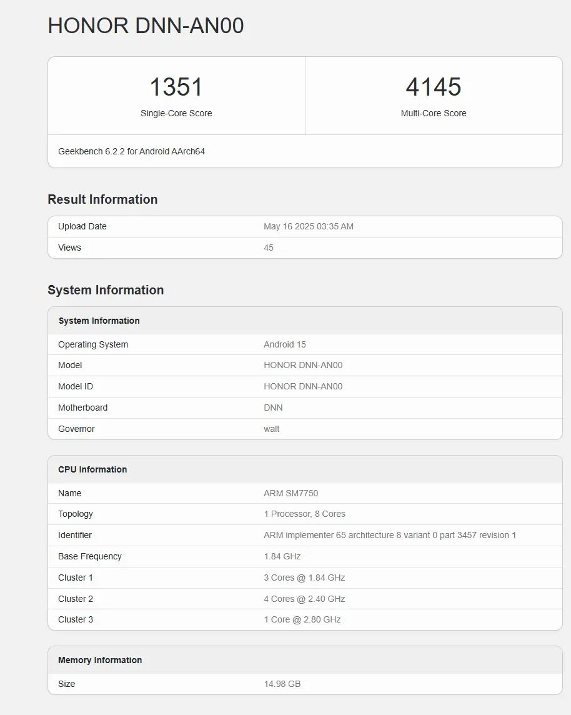The height and width of the screenshot is (715, 571).
Task: Click the CPU Name label
Action: (x=69, y=493)
